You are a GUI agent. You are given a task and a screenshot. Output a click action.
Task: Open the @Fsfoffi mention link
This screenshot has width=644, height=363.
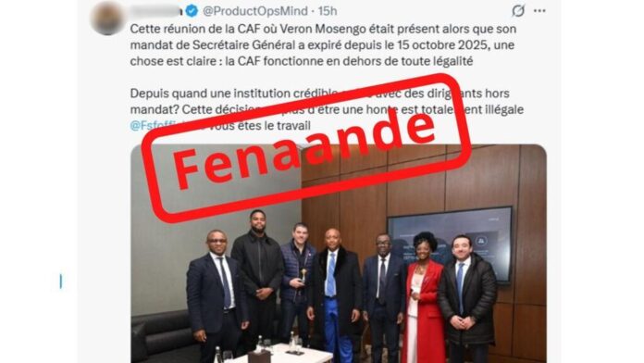pyautogui.click(x=153, y=125)
